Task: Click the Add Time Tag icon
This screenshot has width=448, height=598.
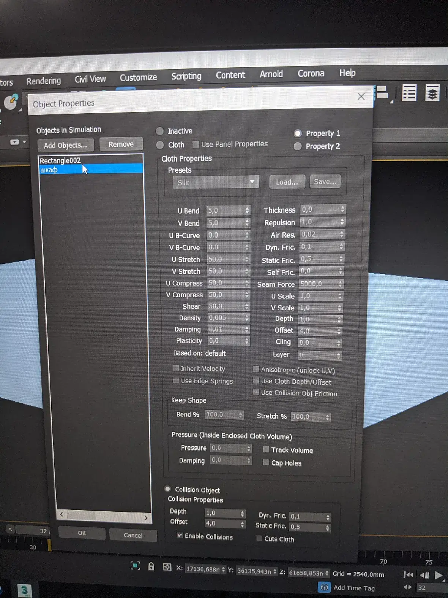Action: click(x=324, y=587)
